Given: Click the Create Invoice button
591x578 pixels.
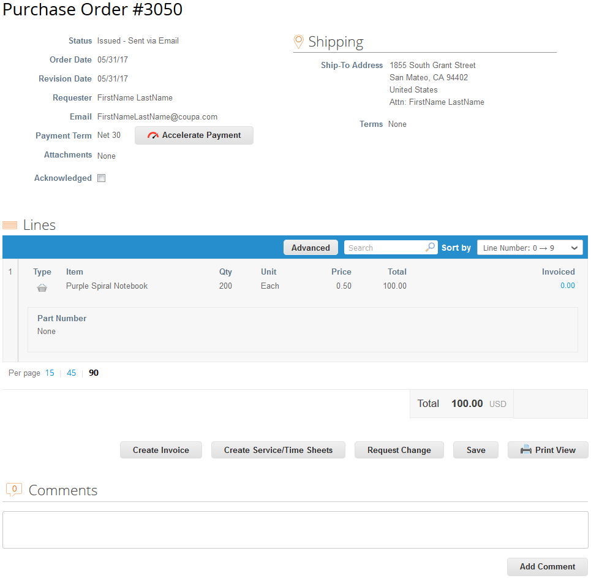Looking at the screenshot, I should tap(161, 450).
